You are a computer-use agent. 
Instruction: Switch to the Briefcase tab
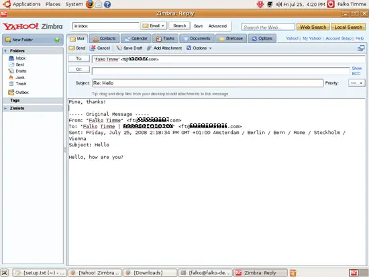click(x=231, y=38)
